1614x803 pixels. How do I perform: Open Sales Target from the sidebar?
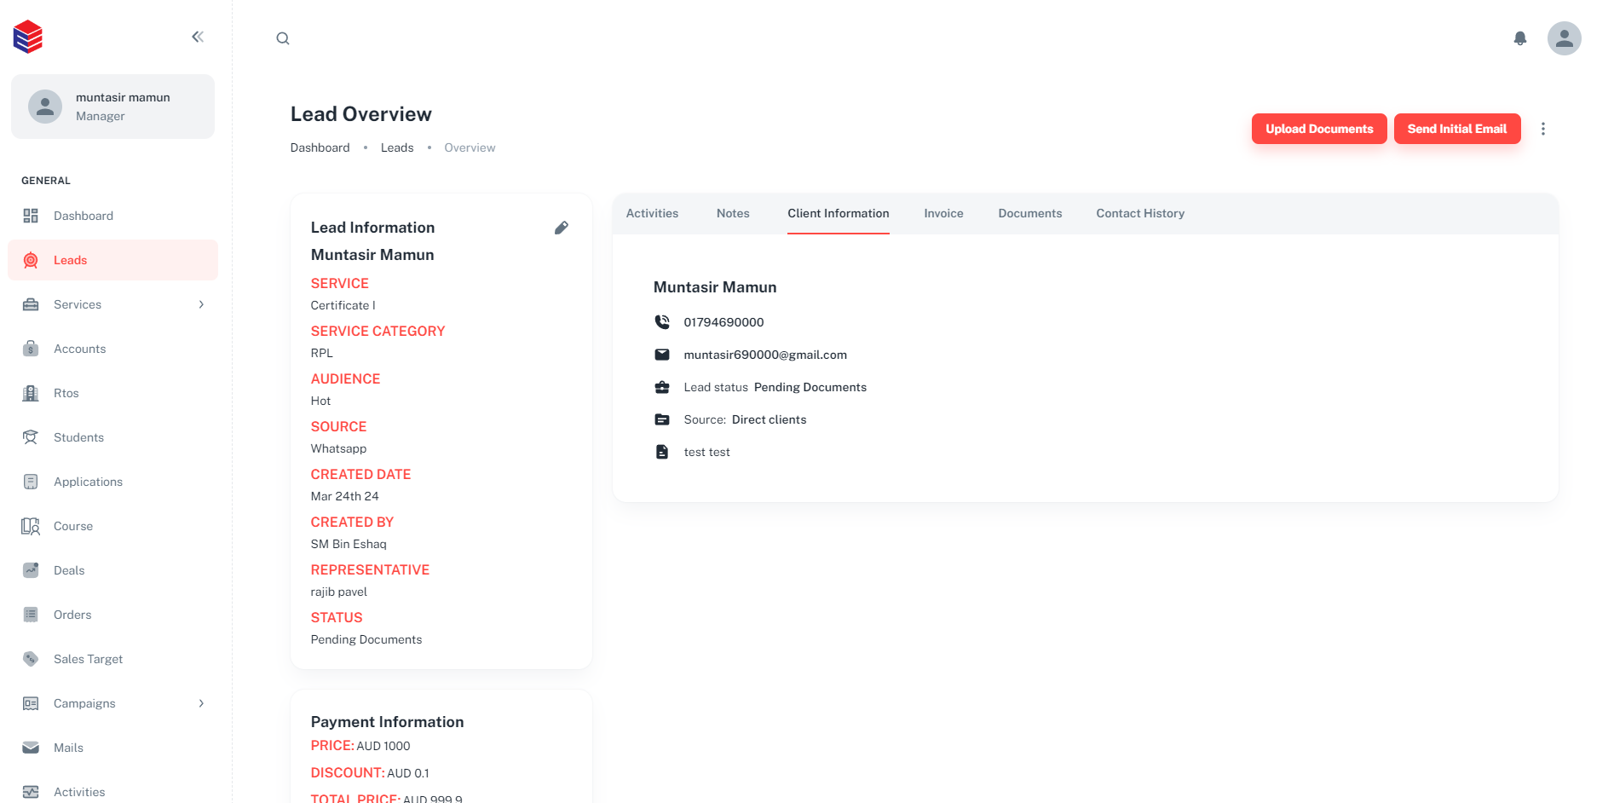point(88,659)
